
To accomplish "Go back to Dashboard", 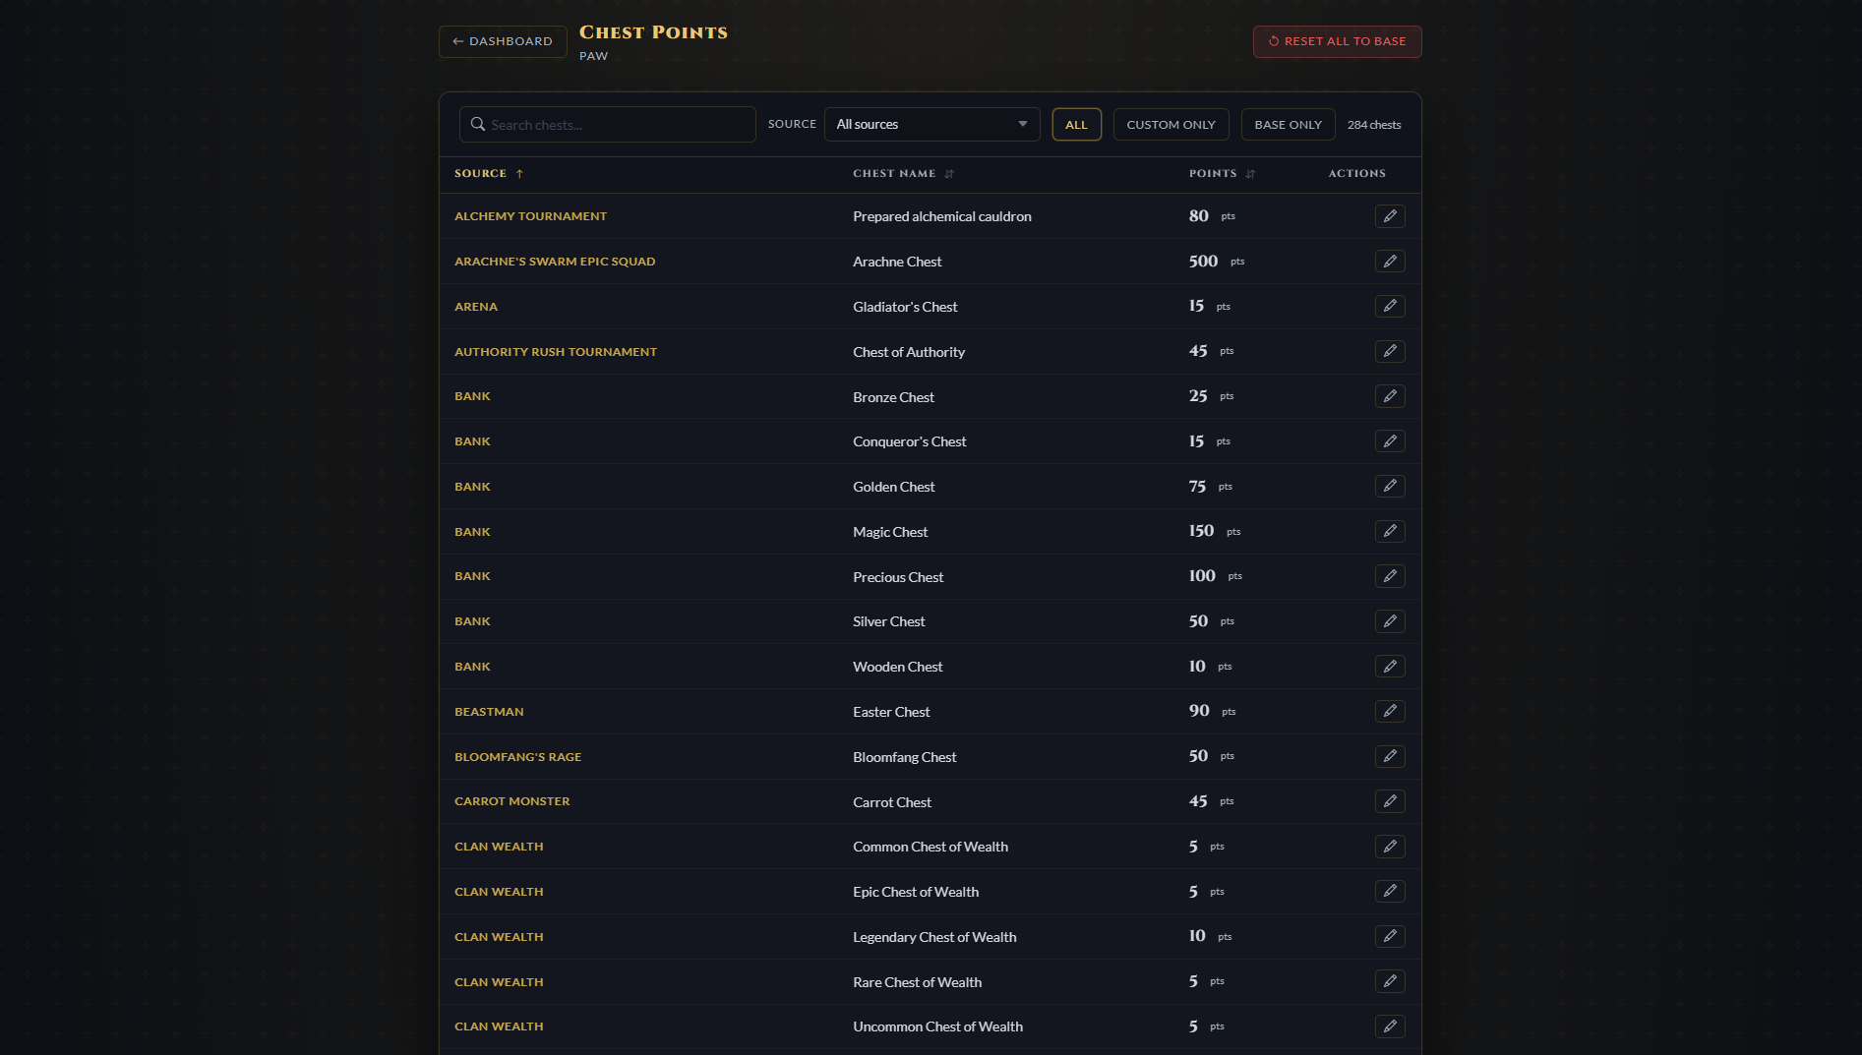I will coord(503,41).
